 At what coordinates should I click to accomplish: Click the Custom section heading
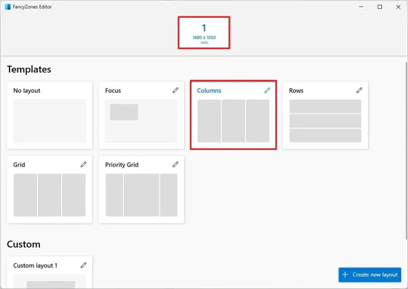click(x=23, y=244)
